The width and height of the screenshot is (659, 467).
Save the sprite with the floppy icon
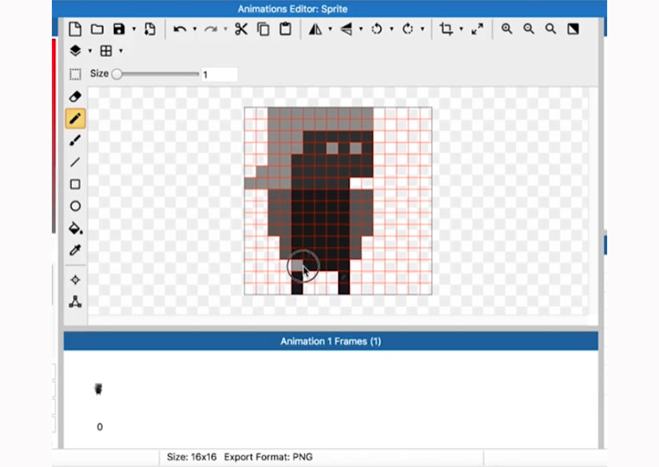pos(119,29)
